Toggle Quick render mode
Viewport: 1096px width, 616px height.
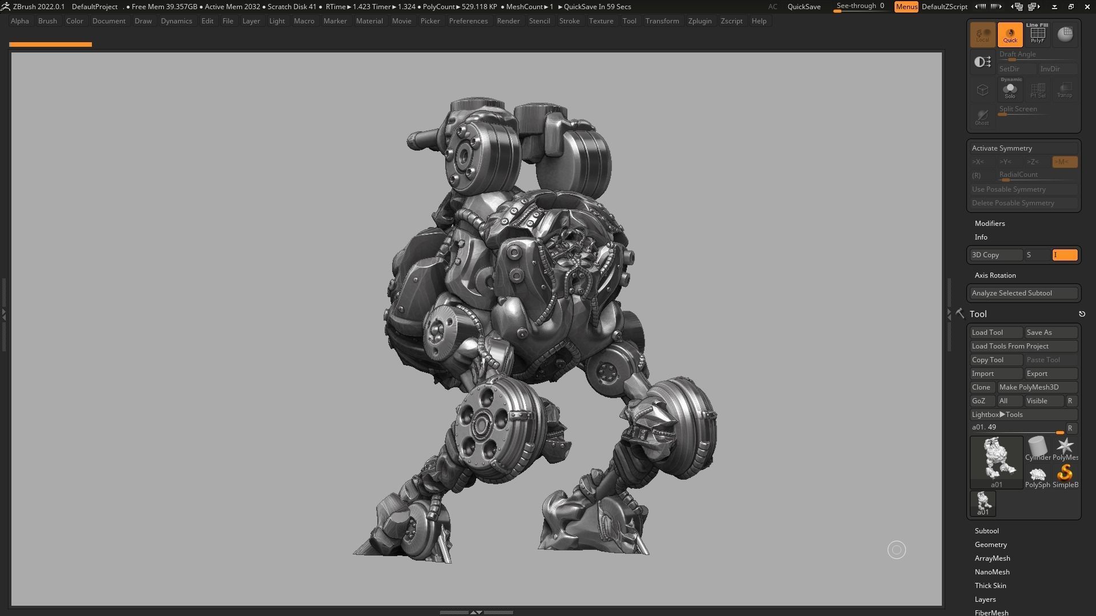click(1010, 34)
